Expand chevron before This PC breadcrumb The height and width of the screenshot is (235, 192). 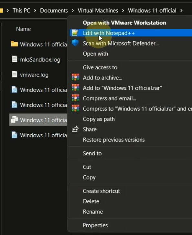point(8,11)
